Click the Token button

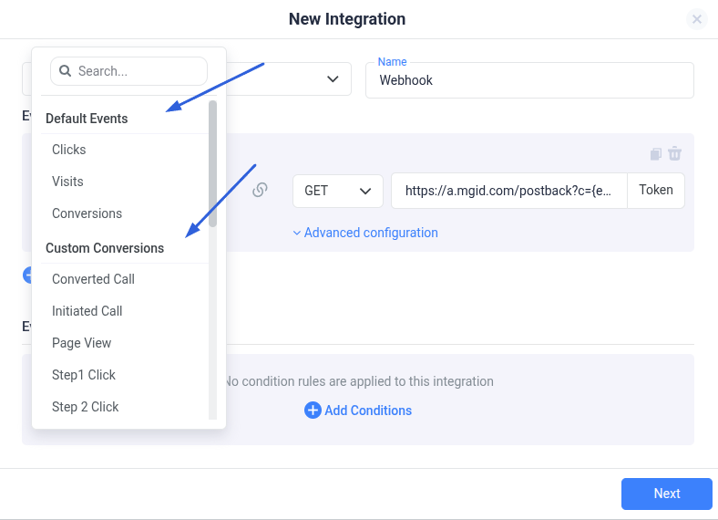pyautogui.click(x=656, y=191)
